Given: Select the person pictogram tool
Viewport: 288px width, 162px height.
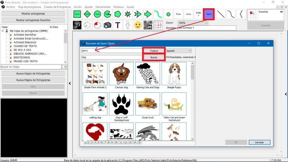Looking at the screenshot, I should (128, 25).
